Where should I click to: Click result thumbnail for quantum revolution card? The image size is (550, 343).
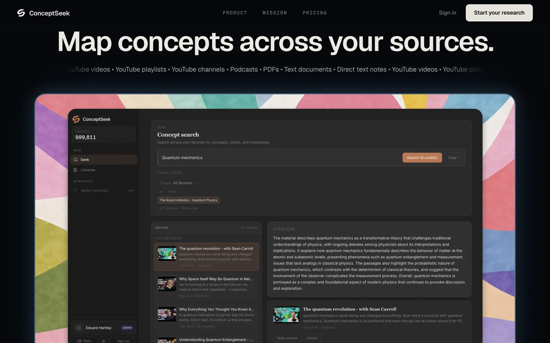(286, 315)
